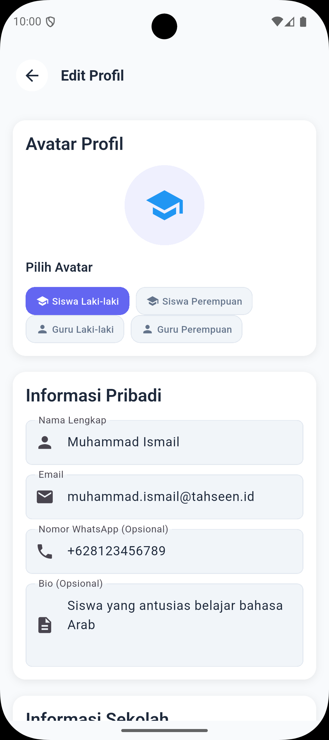The height and width of the screenshot is (740, 329).
Task: Tap the Wi-Fi status icon
Action: pyautogui.click(x=277, y=22)
